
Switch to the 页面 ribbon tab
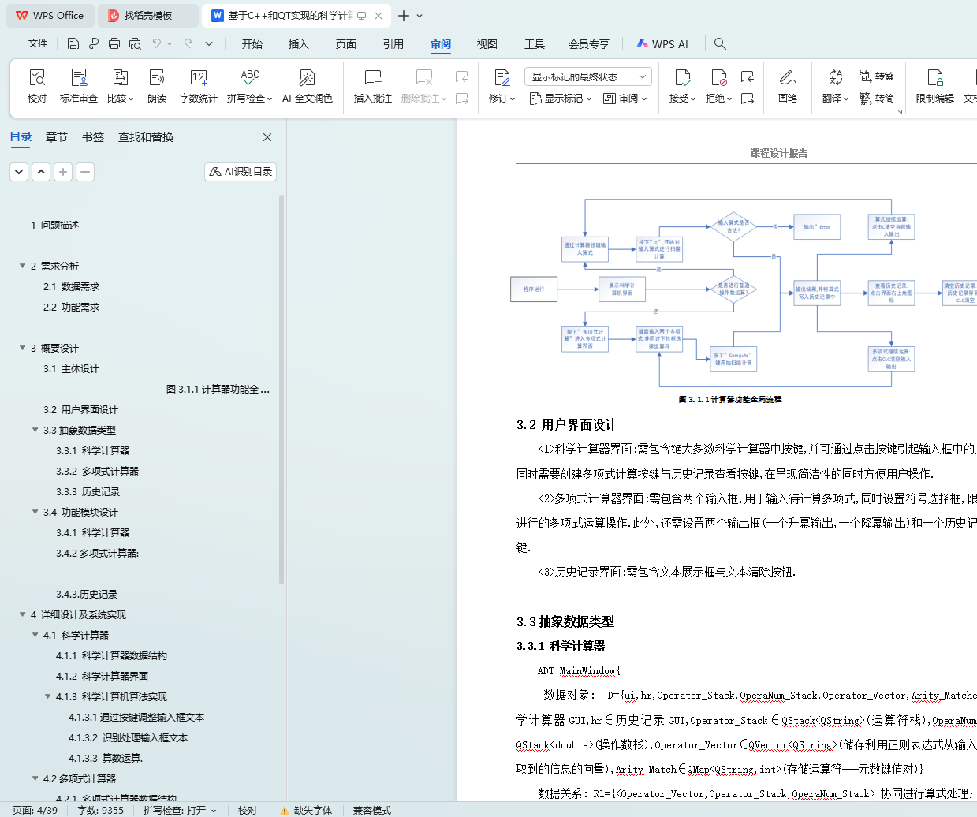click(x=346, y=43)
